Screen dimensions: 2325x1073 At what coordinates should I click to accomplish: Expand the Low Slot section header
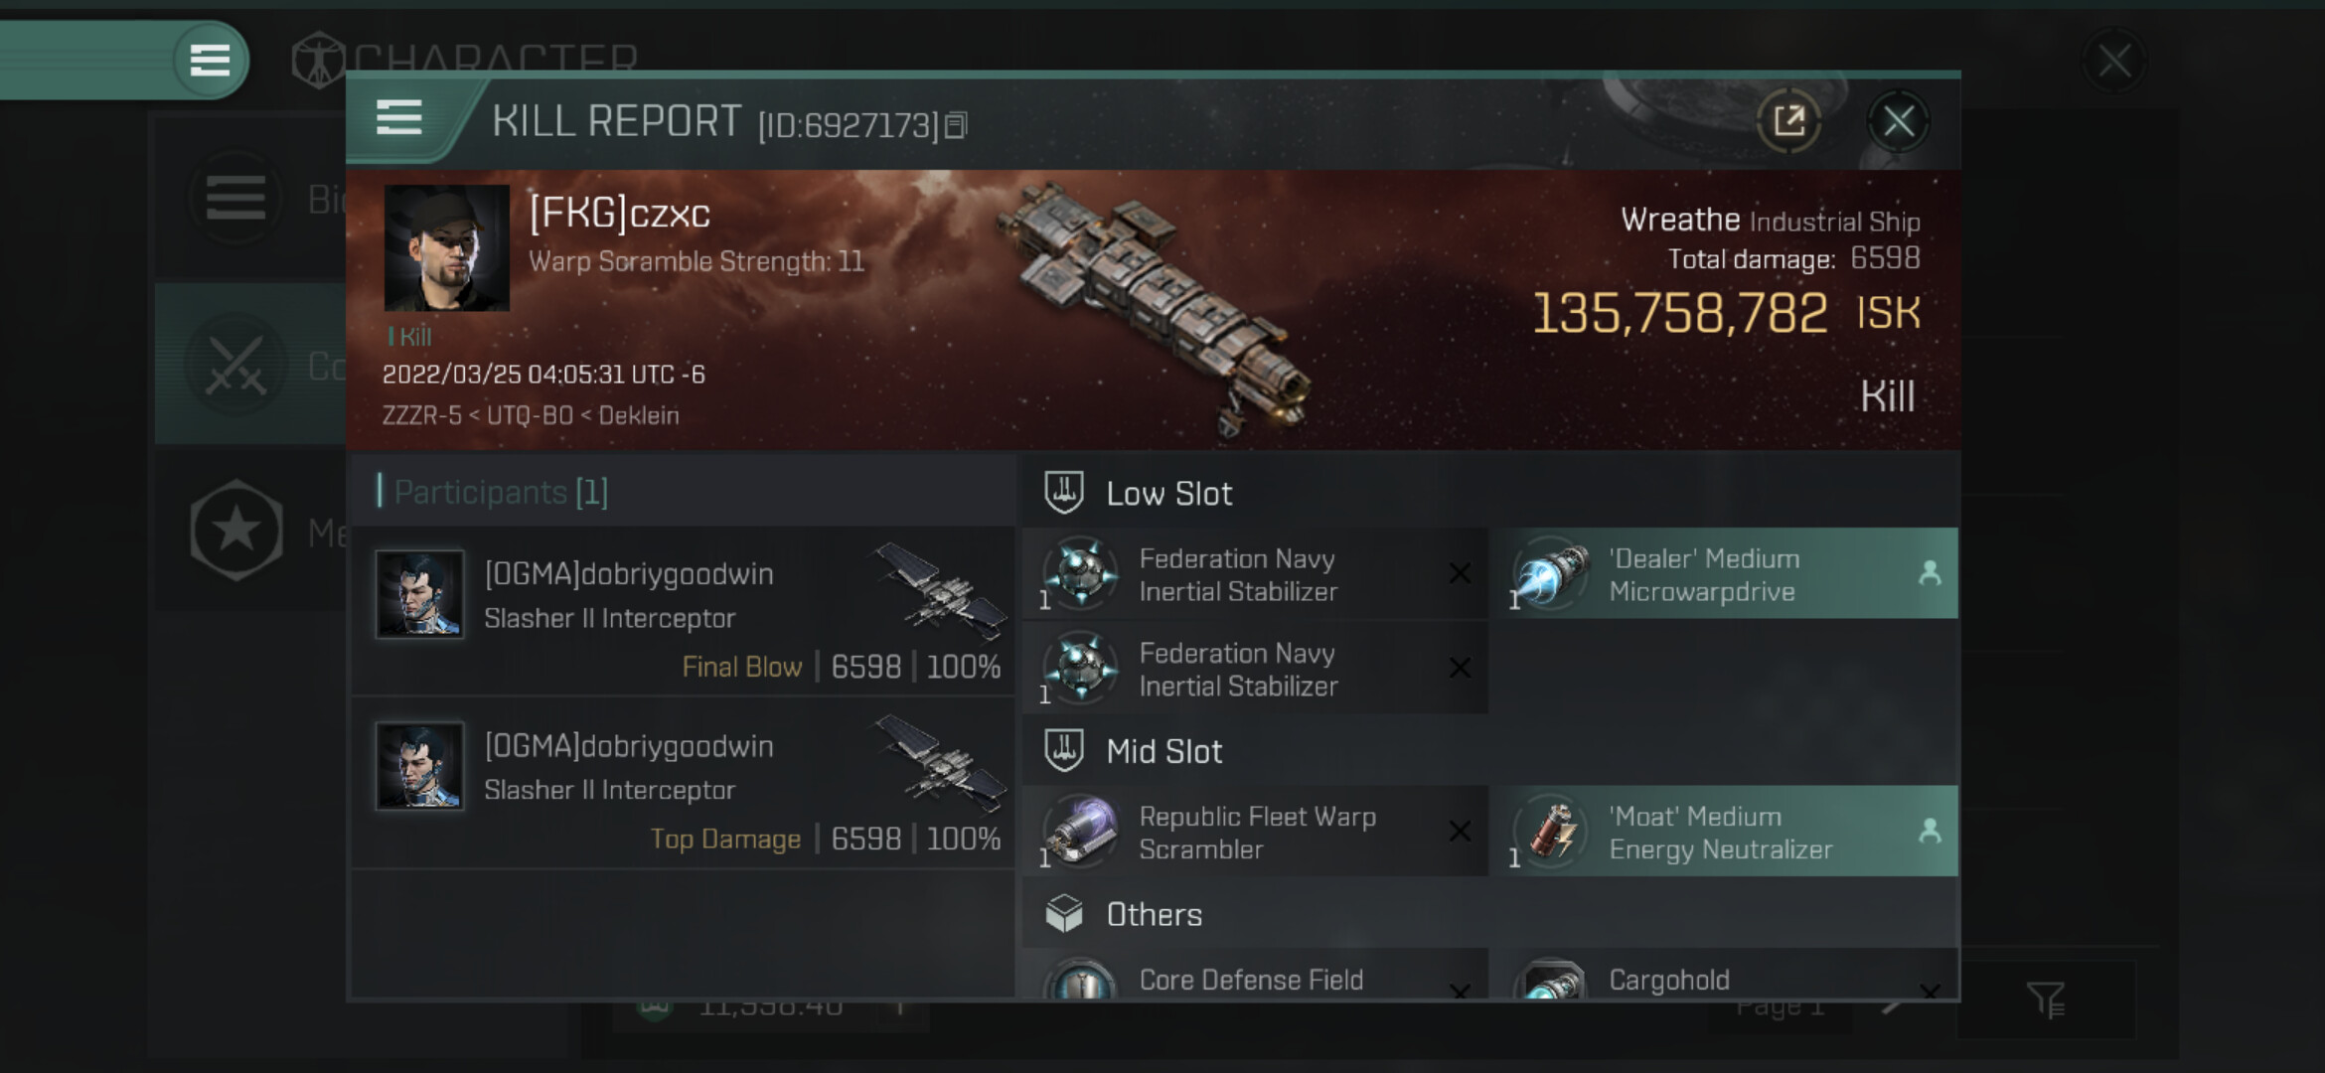pyautogui.click(x=1169, y=494)
